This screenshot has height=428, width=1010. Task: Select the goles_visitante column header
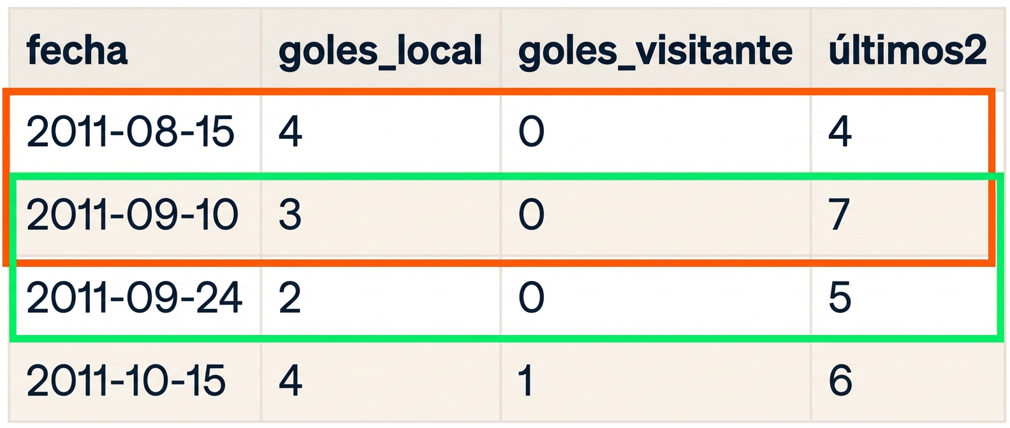pyautogui.click(x=655, y=50)
